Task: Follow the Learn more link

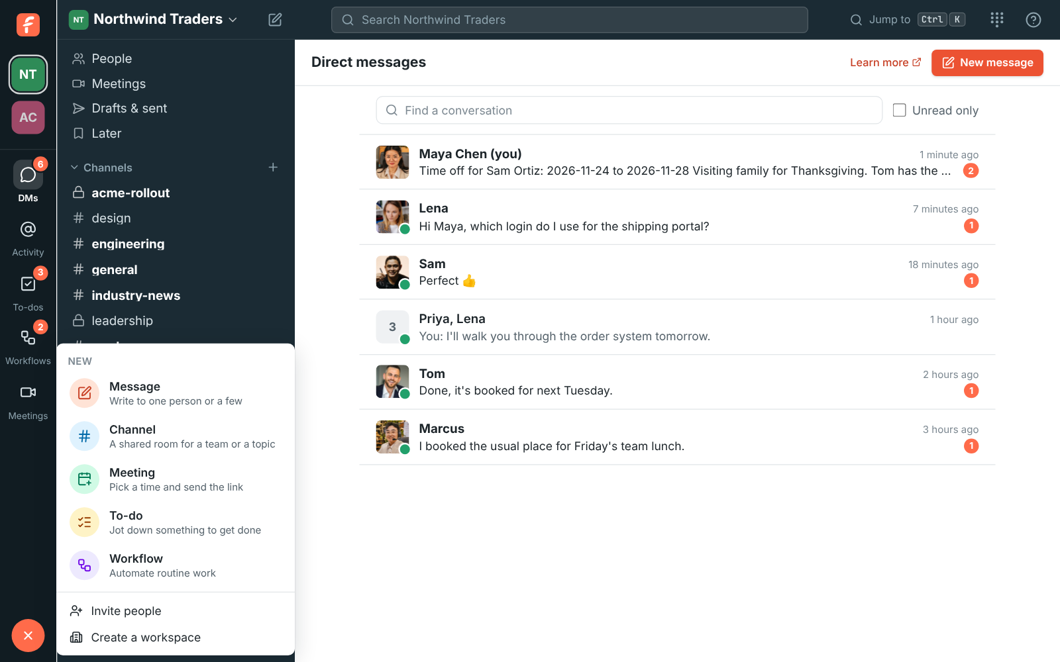Action: 885,63
